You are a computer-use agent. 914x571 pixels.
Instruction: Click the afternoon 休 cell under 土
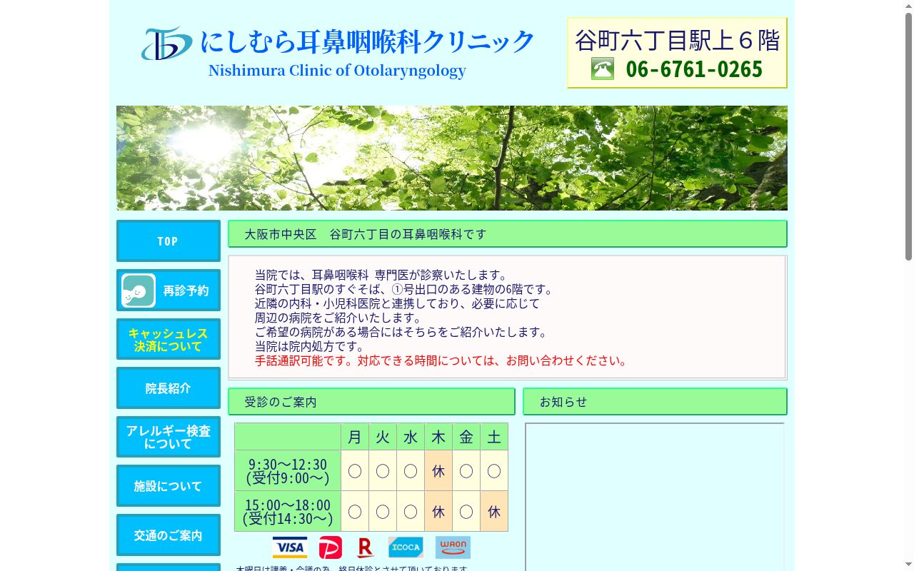pos(494,511)
